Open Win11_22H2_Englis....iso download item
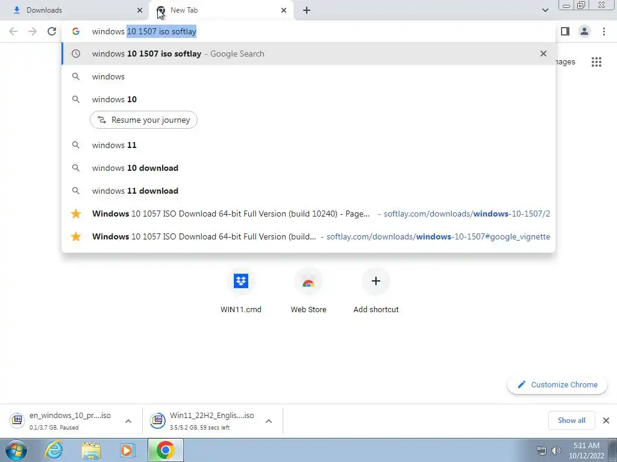617x462 pixels. (205, 420)
